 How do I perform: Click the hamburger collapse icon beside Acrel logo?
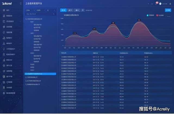click(21, 4)
